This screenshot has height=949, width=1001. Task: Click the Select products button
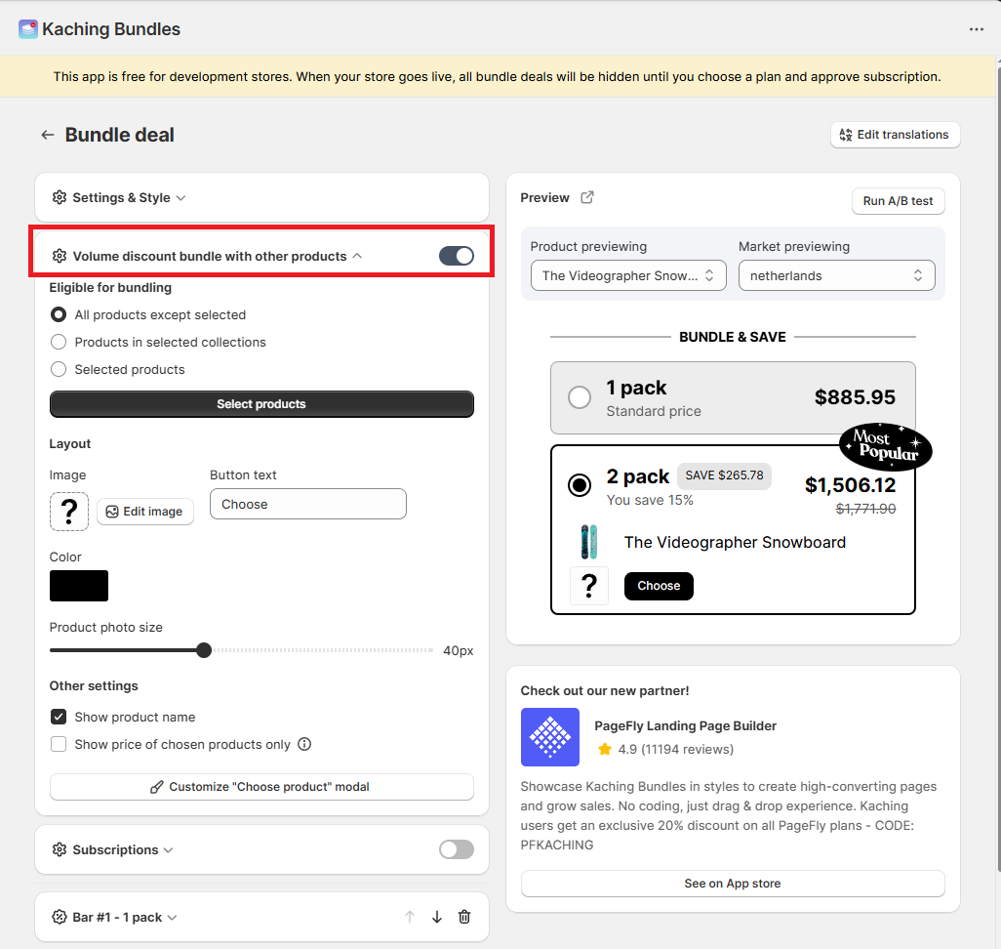261,404
